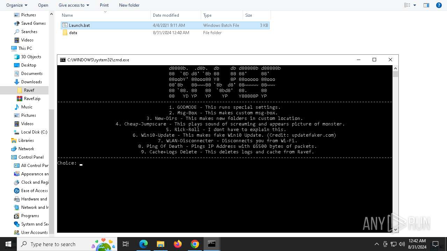
Task: Click the cmd.exe title bar icon
Action: (63, 60)
